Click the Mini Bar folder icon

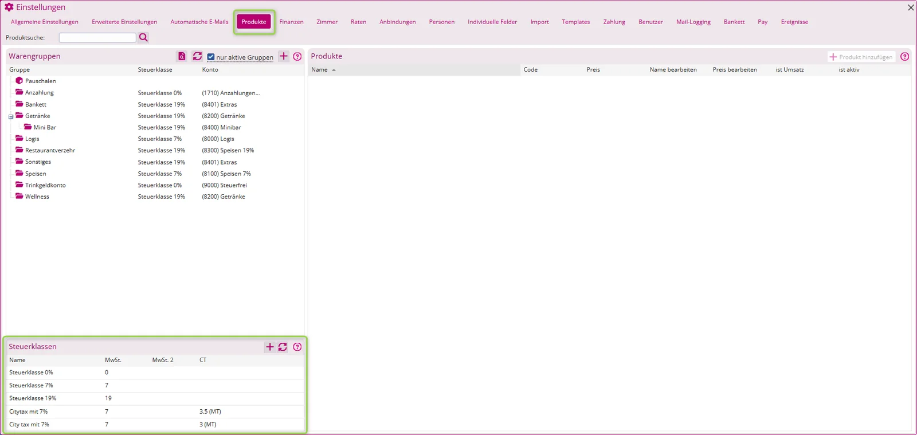[x=28, y=127]
